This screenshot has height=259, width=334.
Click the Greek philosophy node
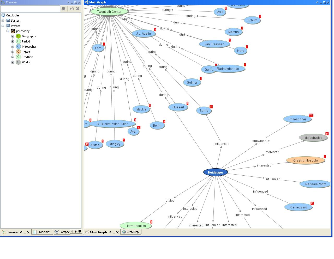point(306,160)
